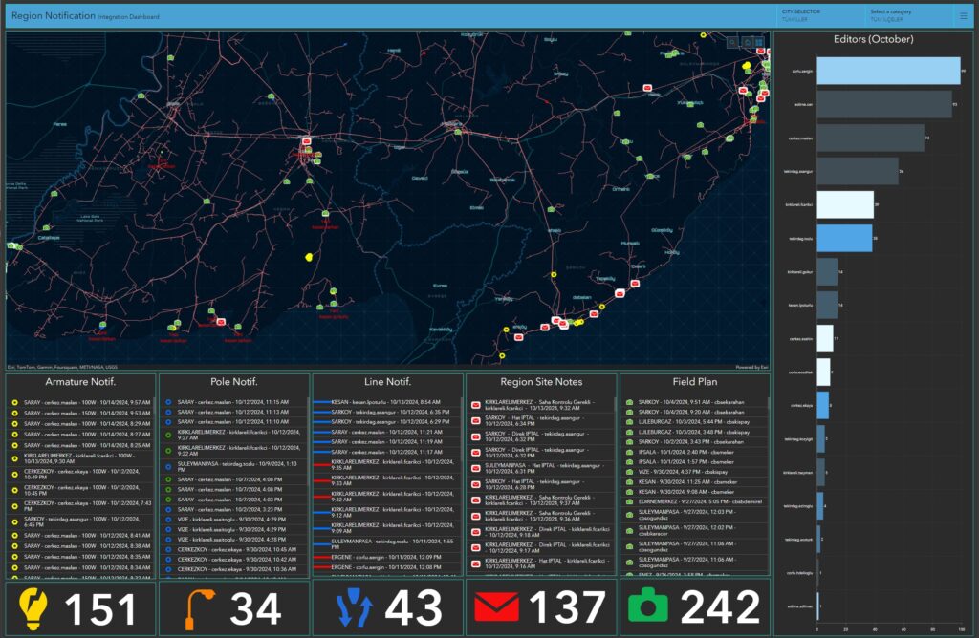The width and height of the screenshot is (979, 638).
Task: Select pole row SARAY cerkez.maslan 10/2/2024, 3:23 PM
Action: click(234, 509)
